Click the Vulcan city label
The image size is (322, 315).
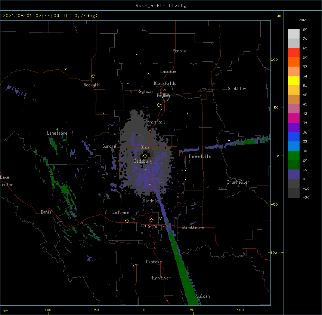[203, 296]
